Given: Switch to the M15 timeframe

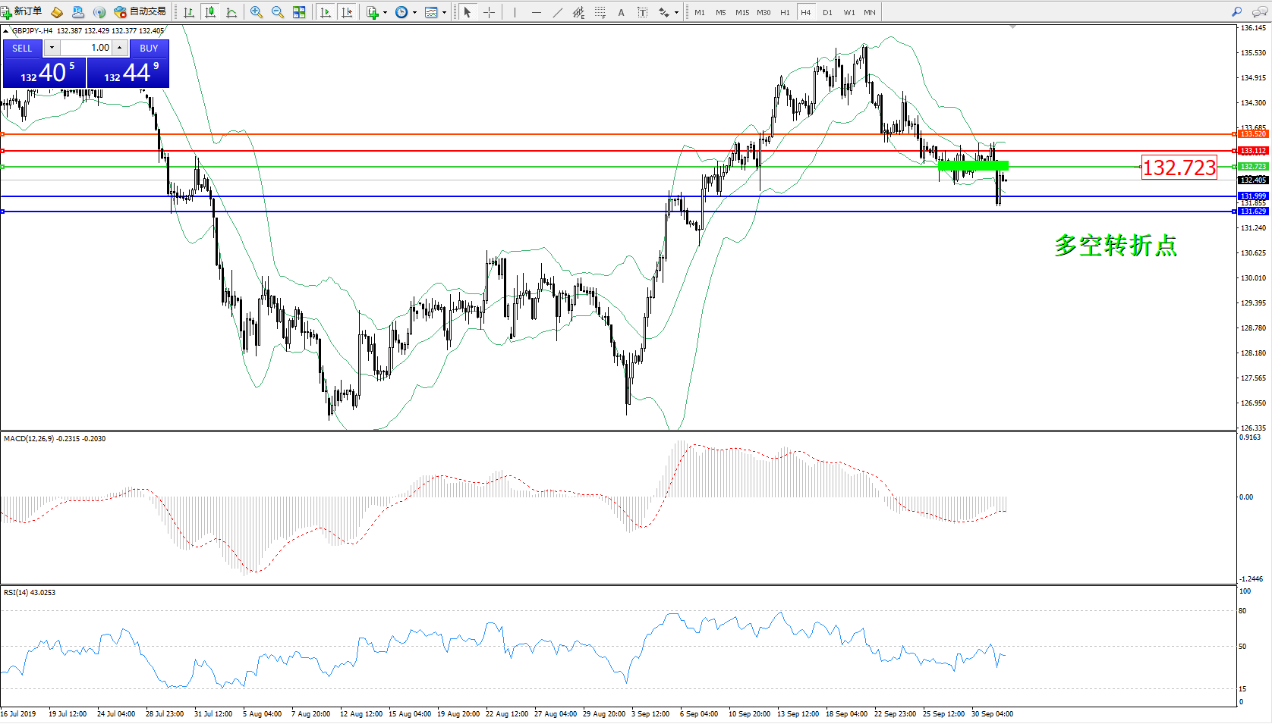Looking at the screenshot, I should pos(741,12).
